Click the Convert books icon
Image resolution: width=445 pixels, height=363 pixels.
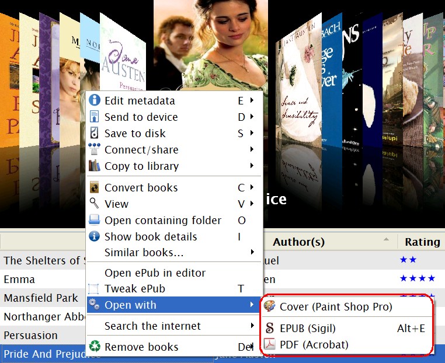[94, 187]
